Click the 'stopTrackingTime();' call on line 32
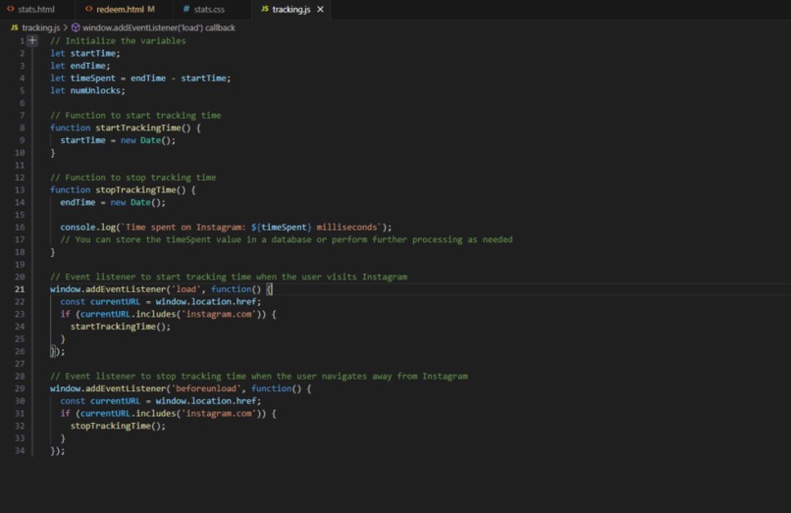 pos(118,426)
